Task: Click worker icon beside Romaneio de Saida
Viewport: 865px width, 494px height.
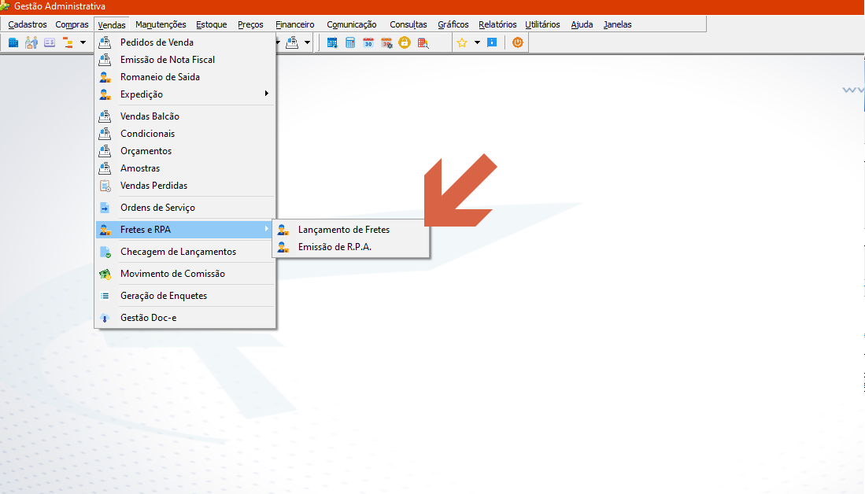Action: tap(105, 77)
